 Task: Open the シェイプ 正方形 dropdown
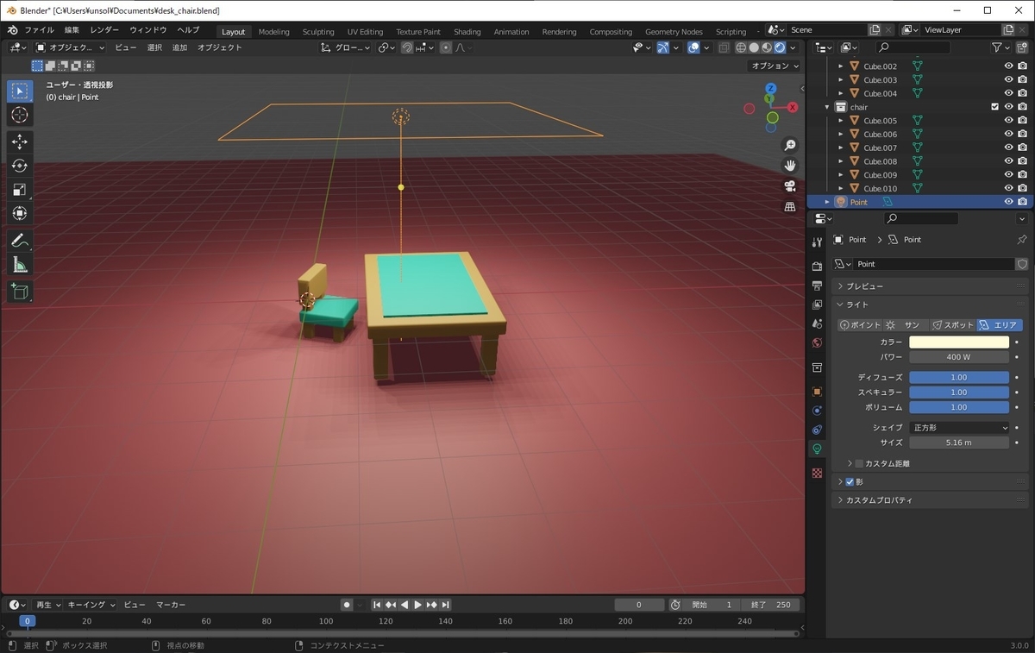pos(959,428)
